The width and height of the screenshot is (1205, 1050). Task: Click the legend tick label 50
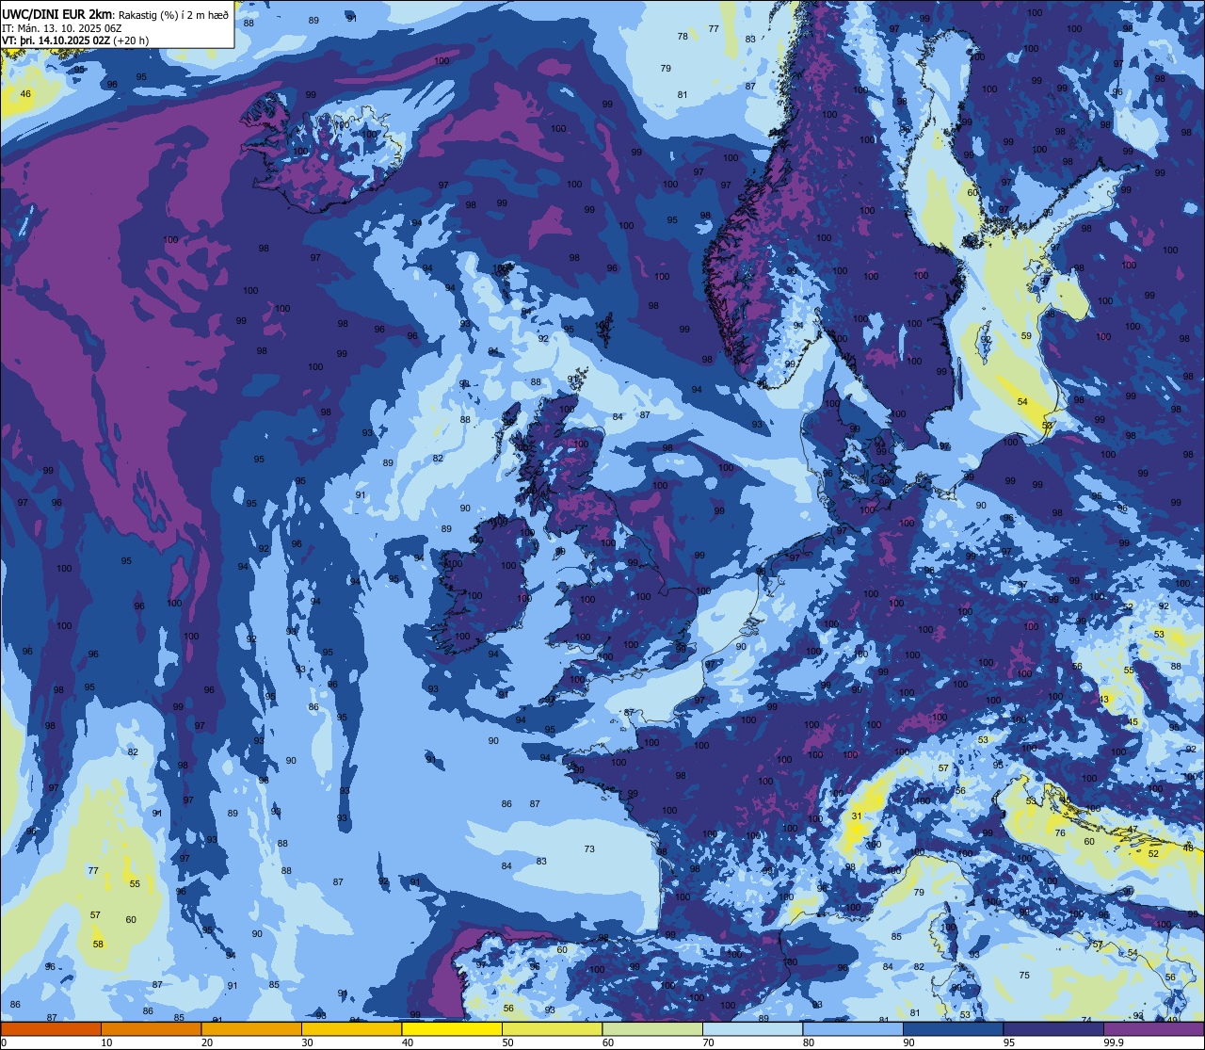pyautogui.click(x=507, y=1042)
